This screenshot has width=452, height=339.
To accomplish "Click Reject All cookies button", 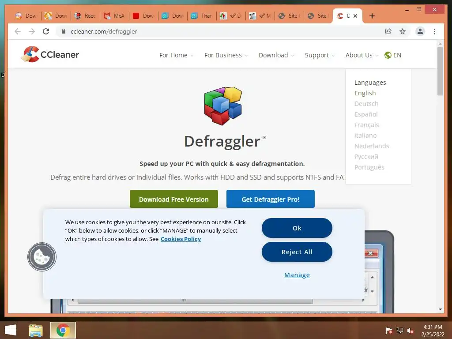I will pos(297,252).
